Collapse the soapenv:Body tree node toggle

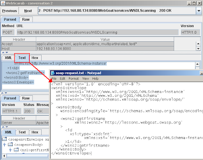click(4, 145)
